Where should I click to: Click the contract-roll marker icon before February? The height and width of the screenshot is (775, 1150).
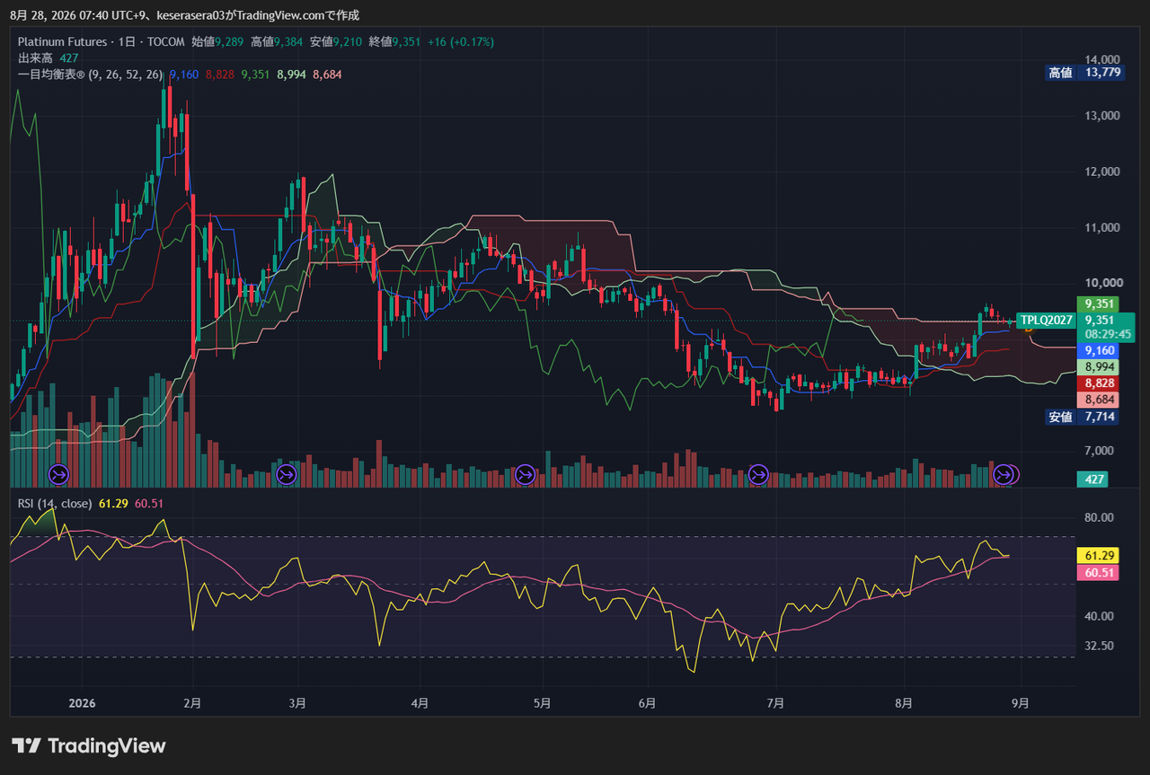(58, 473)
